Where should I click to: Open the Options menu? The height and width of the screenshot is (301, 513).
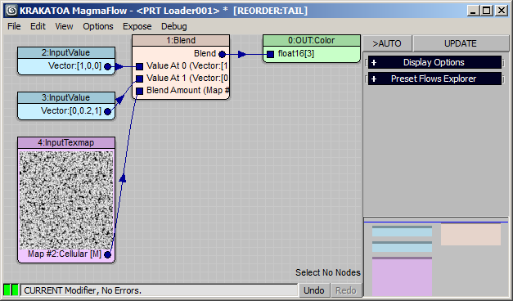(x=98, y=26)
